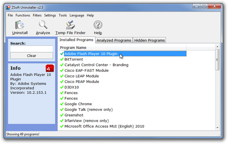The height and width of the screenshot is (144, 228).
Task: Click inside the Search input field
Action: click(x=31, y=49)
